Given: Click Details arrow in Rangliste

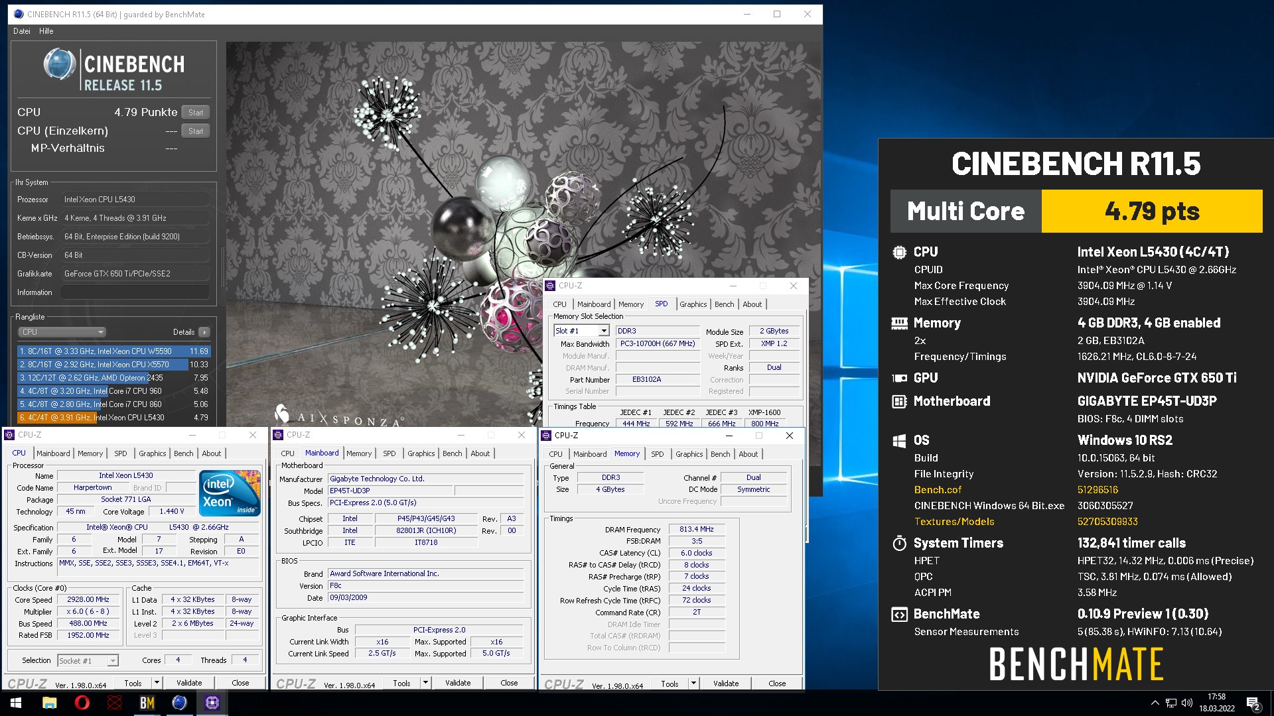Looking at the screenshot, I should [x=204, y=332].
